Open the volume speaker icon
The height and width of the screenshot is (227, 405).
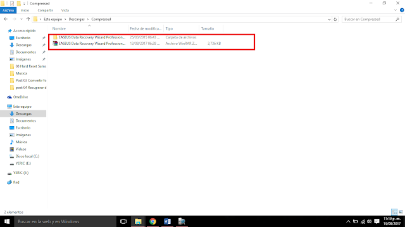pyautogui.click(x=370, y=221)
